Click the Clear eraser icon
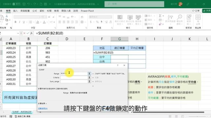211x118 pixels. (x=160, y=24)
